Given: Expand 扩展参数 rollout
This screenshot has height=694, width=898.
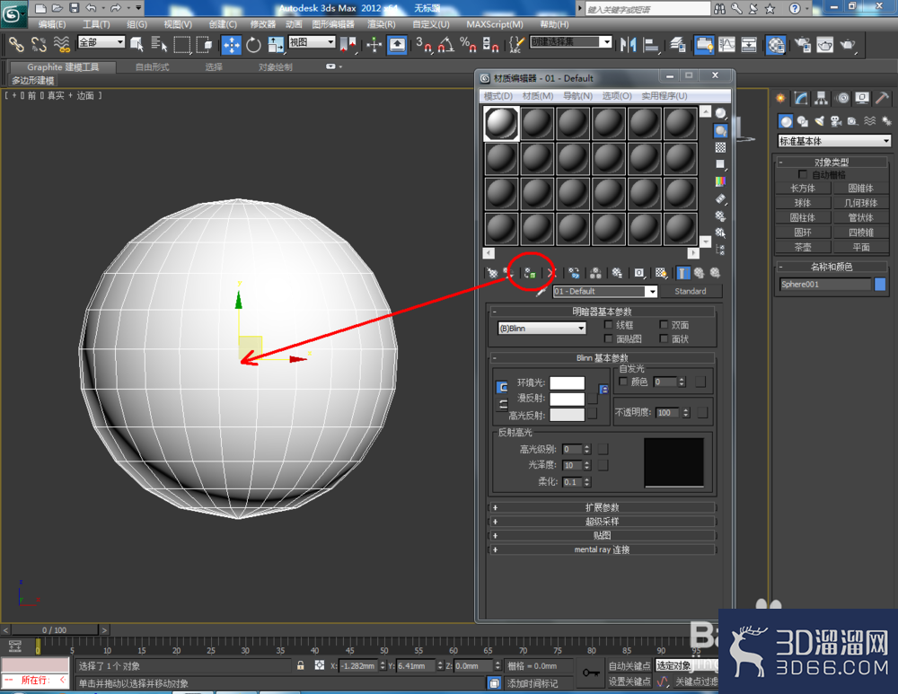Looking at the screenshot, I should [602, 507].
